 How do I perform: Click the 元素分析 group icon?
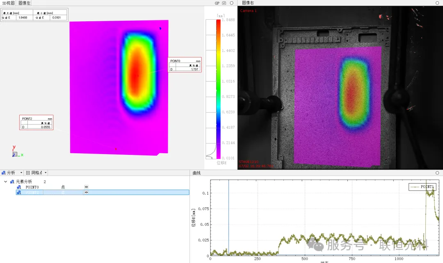pos(12,181)
